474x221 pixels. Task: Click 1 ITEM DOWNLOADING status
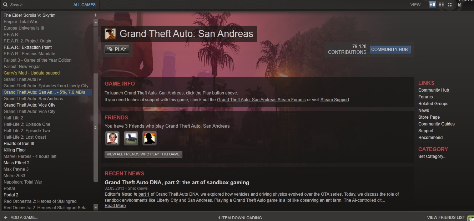(x=240, y=218)
